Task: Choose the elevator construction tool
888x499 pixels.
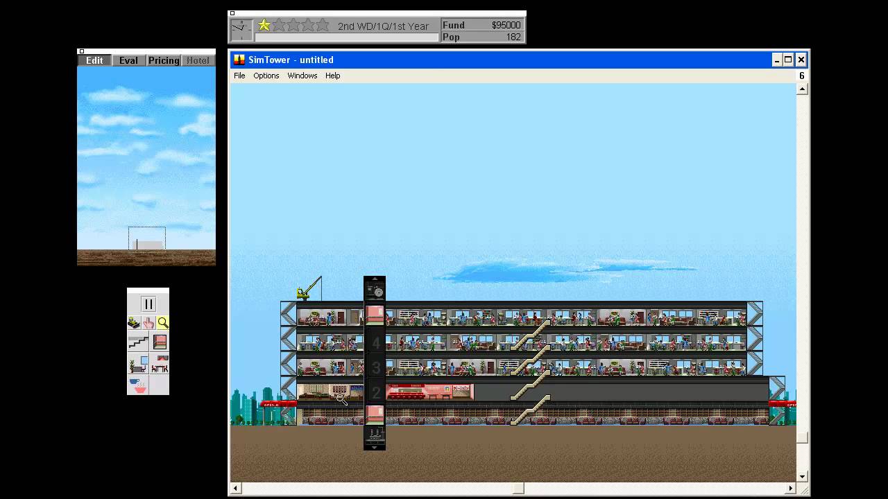Action: click(x=160, y=342)
